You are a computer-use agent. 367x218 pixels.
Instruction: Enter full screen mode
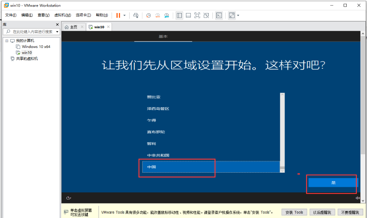197,15
